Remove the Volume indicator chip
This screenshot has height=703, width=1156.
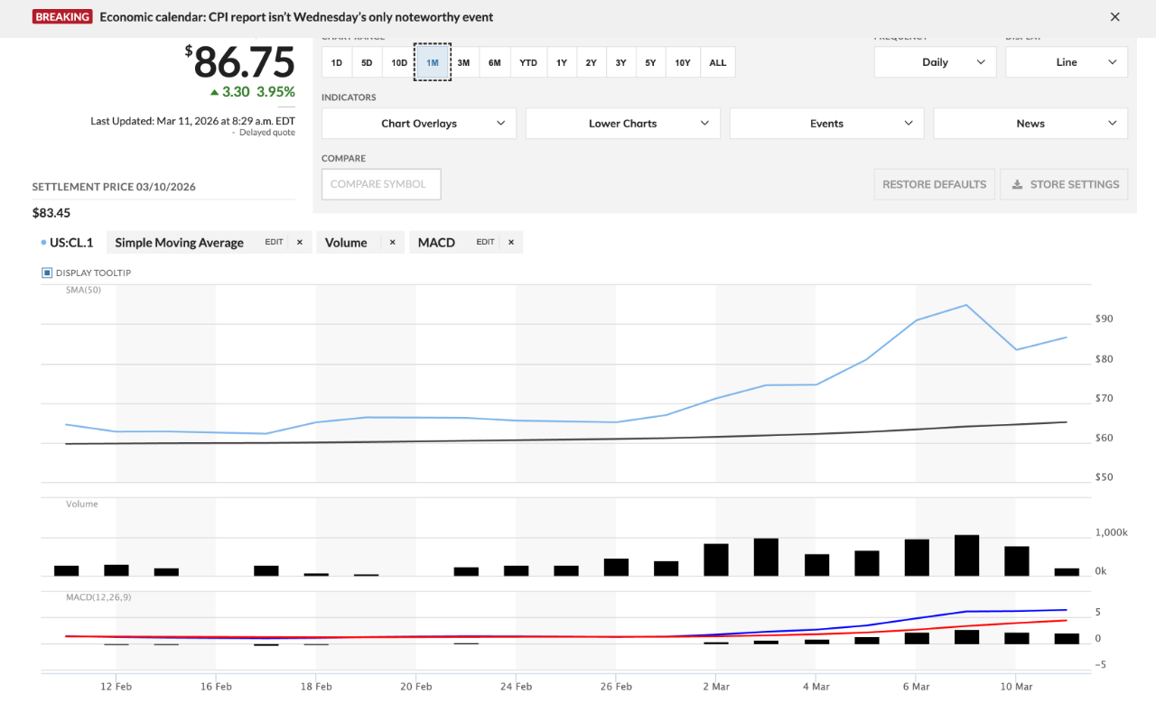pos(392,242)
